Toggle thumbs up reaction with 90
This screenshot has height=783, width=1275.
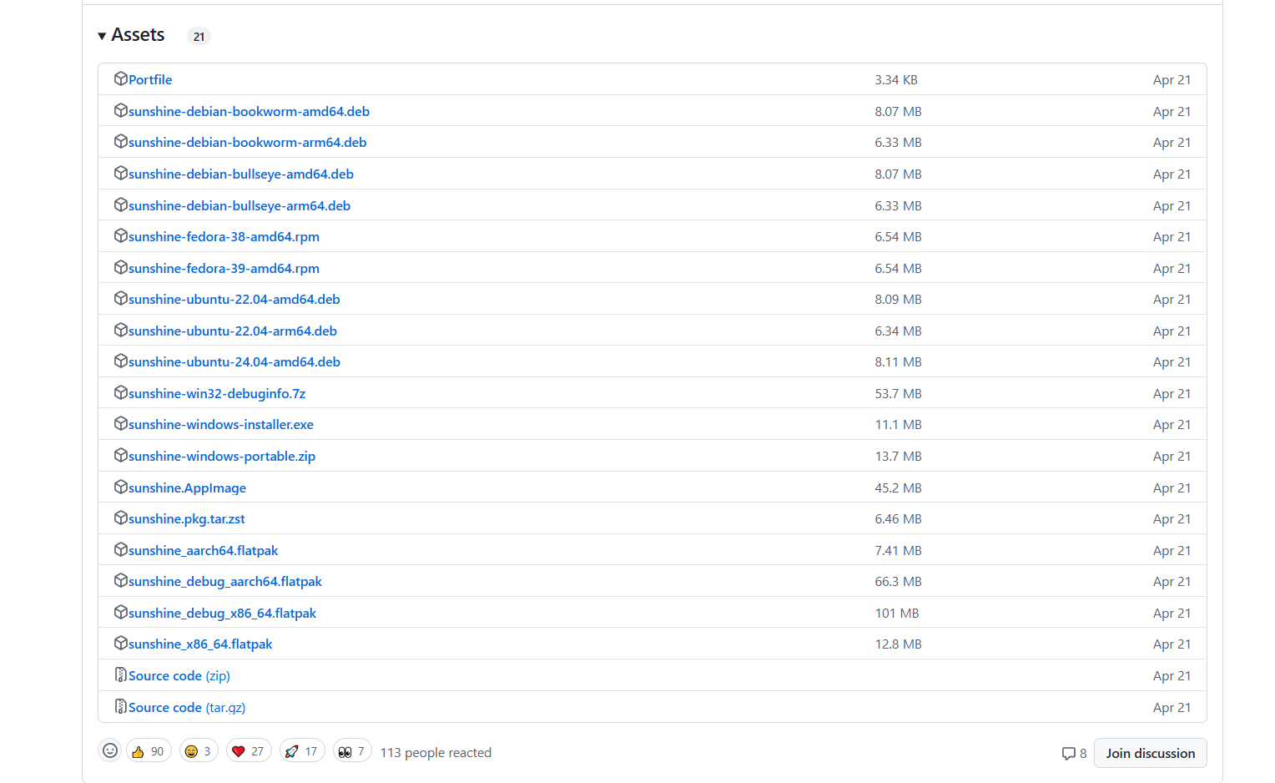149,750
